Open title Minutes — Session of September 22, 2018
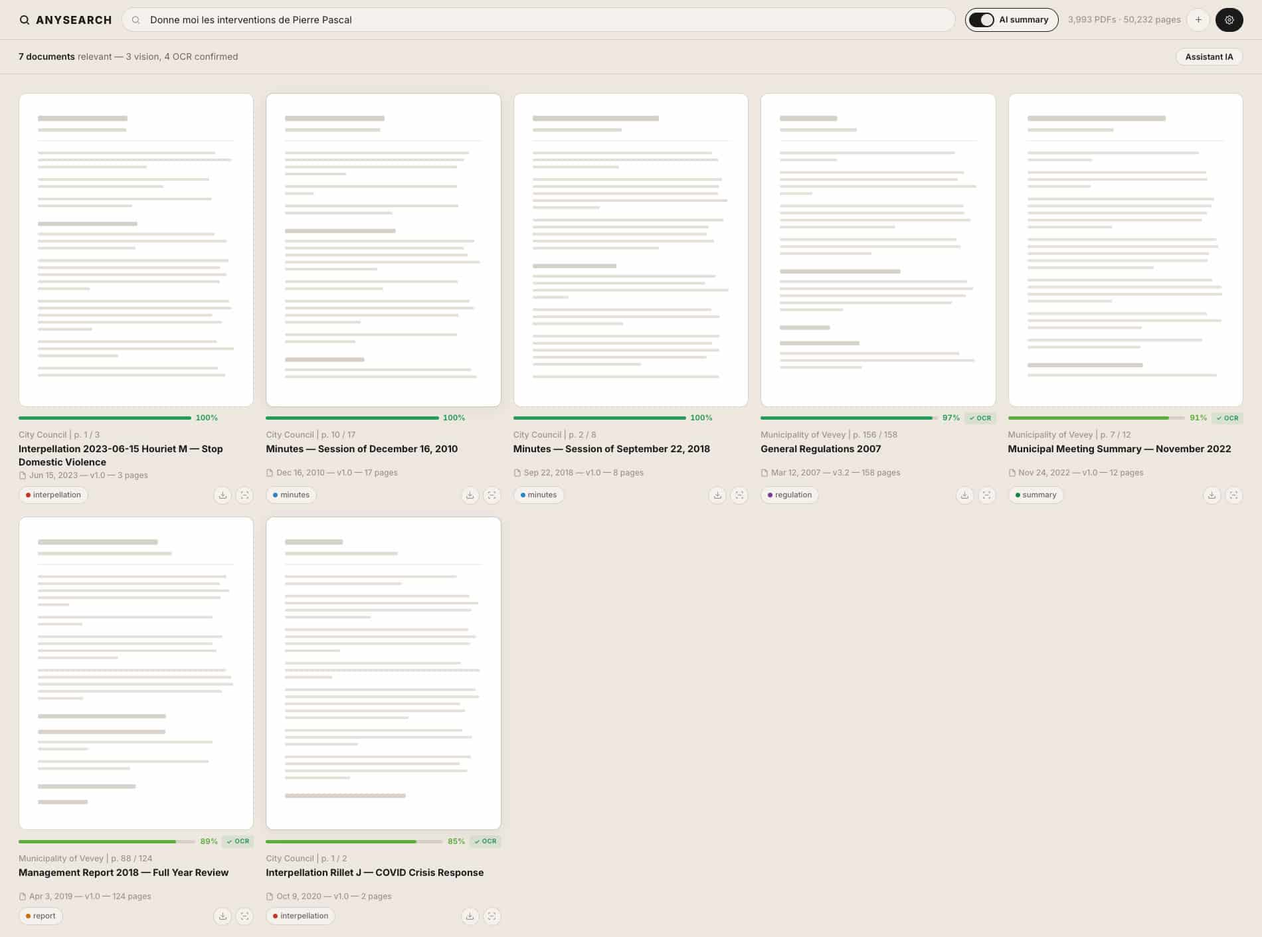 click(612, 449)
